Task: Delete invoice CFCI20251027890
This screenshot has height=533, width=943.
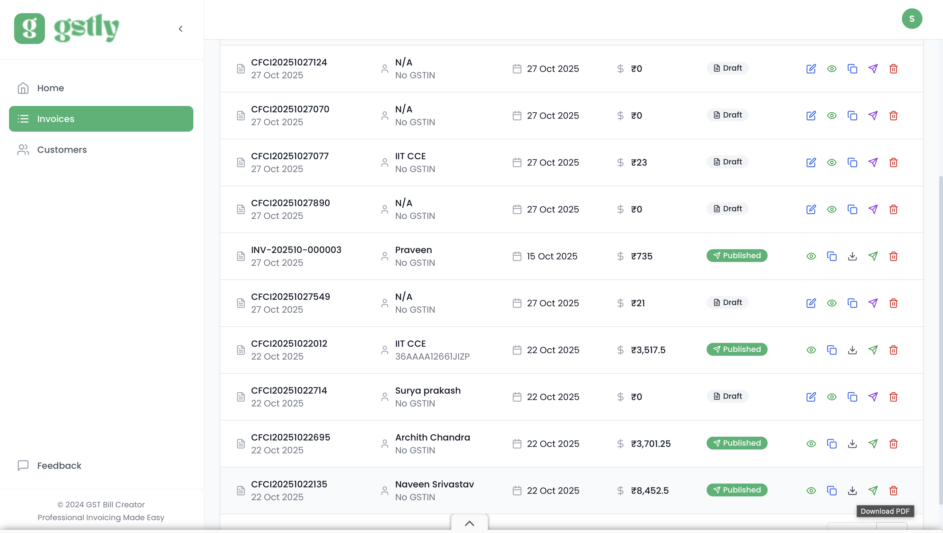Action: coord(894,209)
